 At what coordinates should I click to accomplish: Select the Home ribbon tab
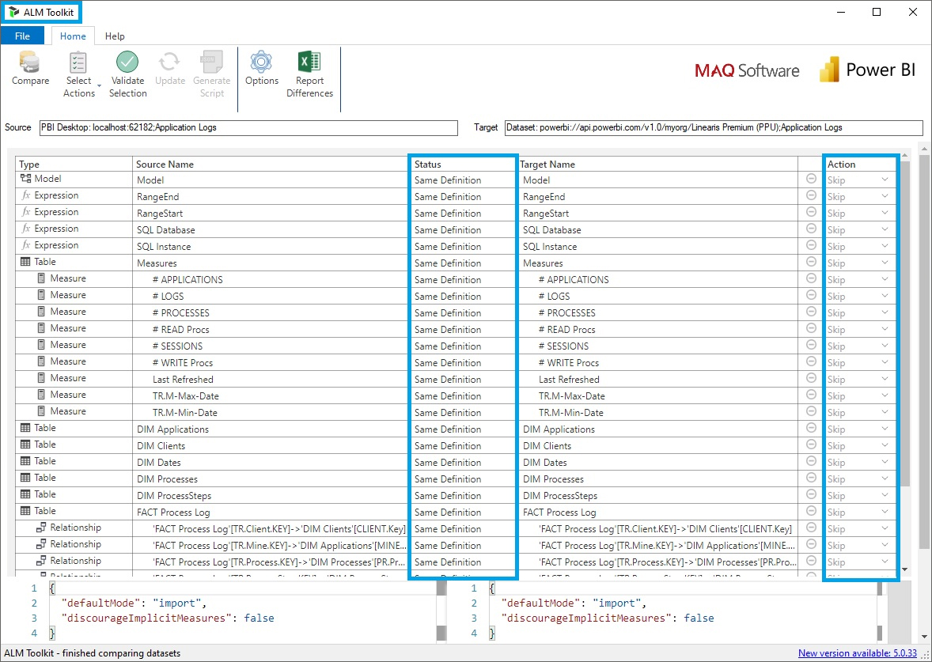tap(73, 36)
